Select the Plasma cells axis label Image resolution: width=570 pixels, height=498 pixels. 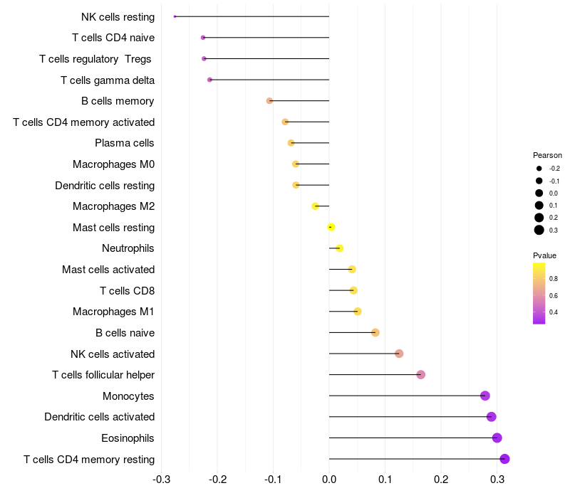pyautogui.click(x=124, y=143)
